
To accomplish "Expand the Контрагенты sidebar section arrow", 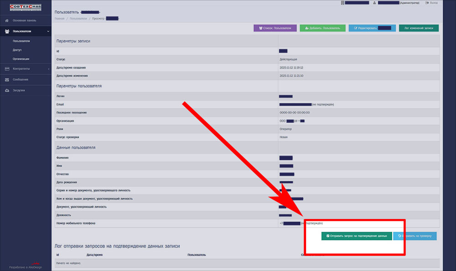I will click(x=48, y=69).
